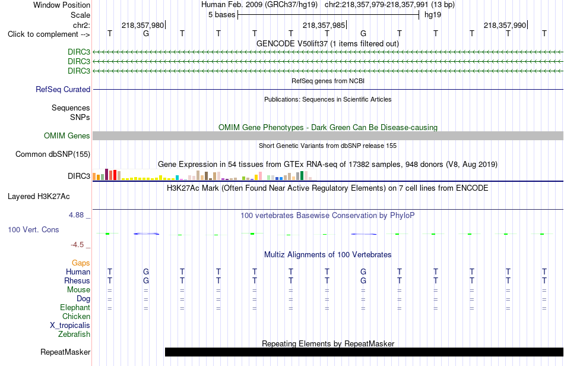Click the gray OMIM Genes item bar
Viewport: 564px width, 366px height.
(328, 135)
